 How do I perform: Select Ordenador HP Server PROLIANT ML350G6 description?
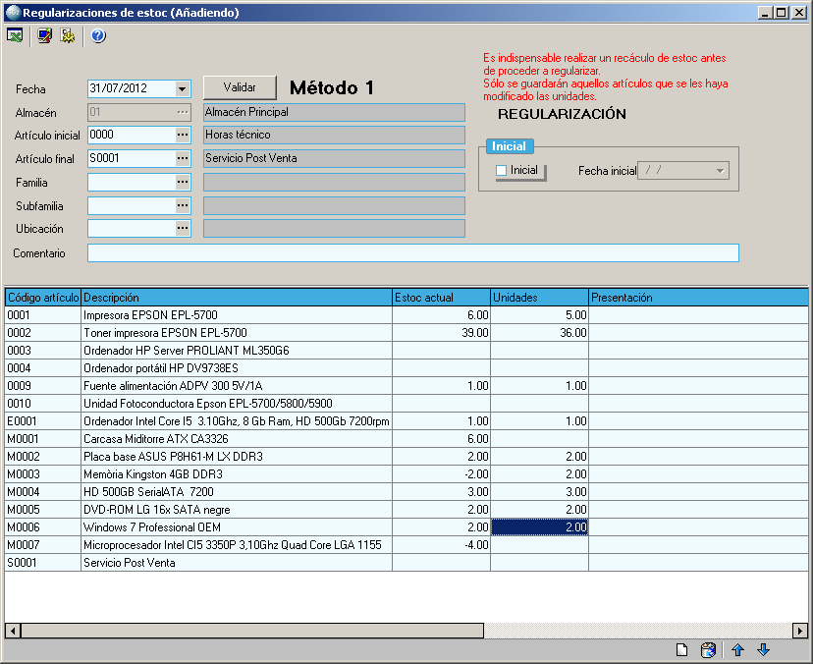pyautogui.click(x=237, y=350)
